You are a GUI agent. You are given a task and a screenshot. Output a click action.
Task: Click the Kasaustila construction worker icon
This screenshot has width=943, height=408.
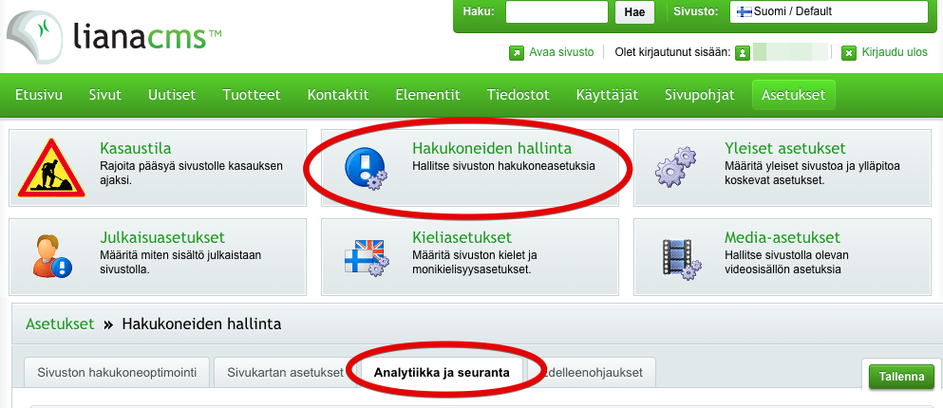[50, 168]
